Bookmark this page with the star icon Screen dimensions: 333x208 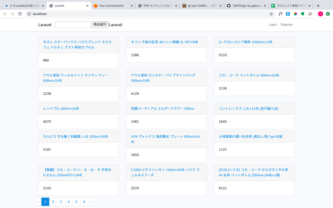click(271, 14)
